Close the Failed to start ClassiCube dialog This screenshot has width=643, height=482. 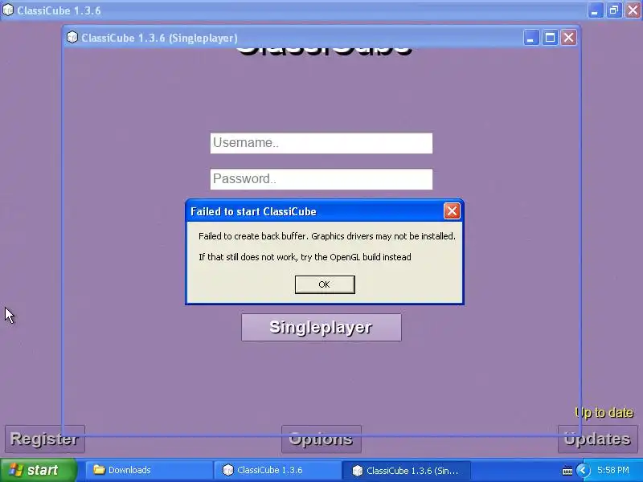(452, 211)
